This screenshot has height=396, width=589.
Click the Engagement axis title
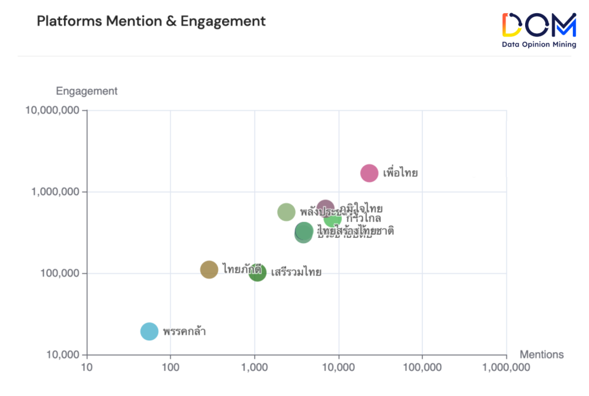(x=86, y=91)
